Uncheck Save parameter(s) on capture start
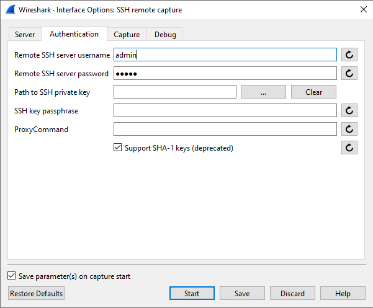The image size is (373, 308). coord(11,276)
